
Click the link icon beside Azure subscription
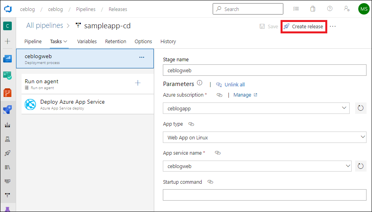pyautogui.click(x=219, y=95)
